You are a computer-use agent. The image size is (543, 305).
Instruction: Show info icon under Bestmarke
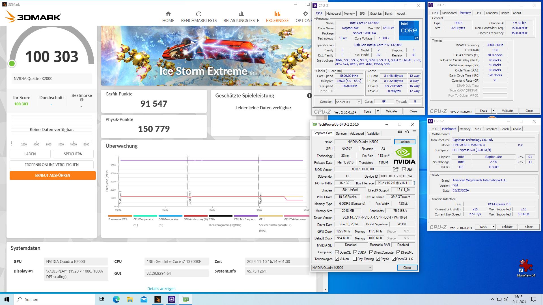pos(81,100)
